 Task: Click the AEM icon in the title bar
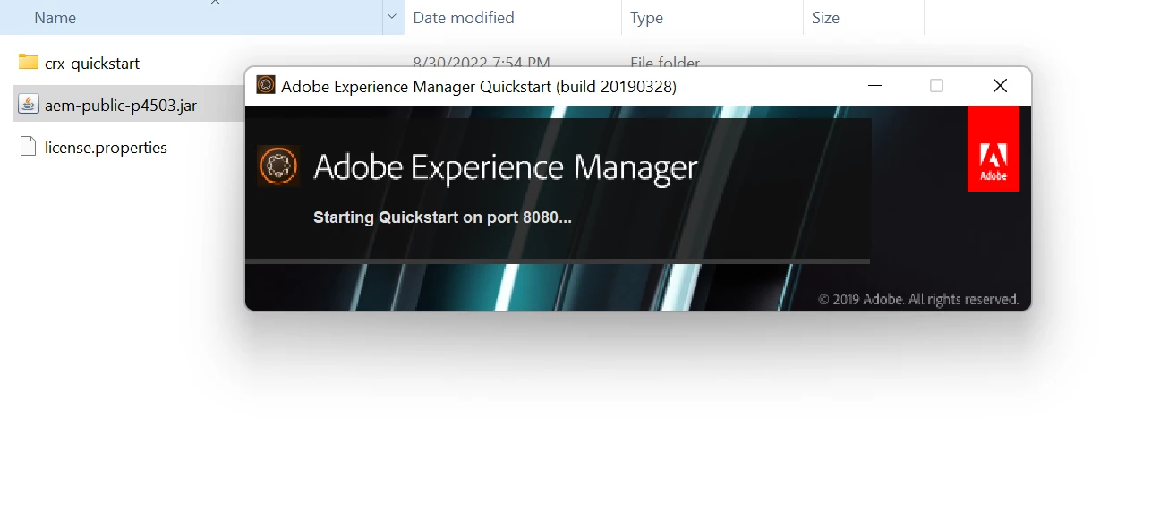266,86
